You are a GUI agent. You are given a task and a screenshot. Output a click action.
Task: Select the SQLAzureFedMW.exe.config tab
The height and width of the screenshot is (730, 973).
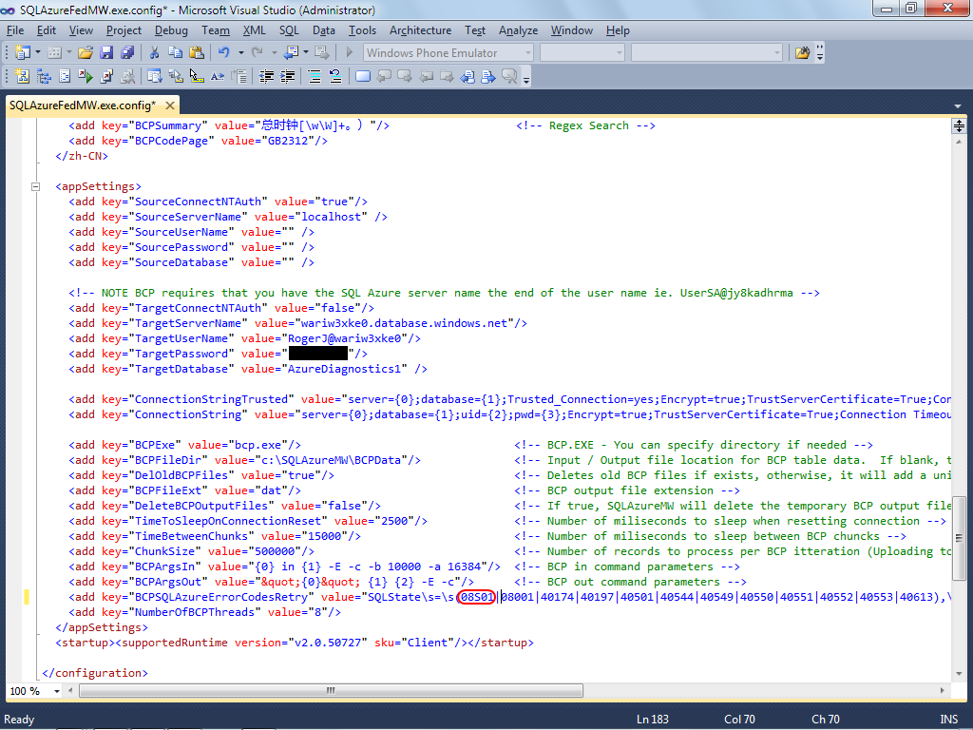[83, 106]
